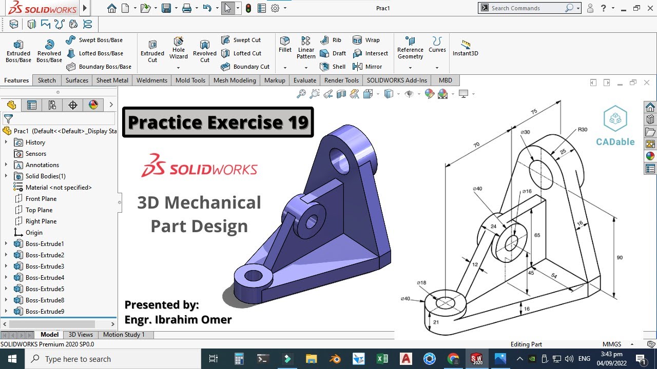Select the Boss-Extrude9 feature
The image size is (657, 369).
[x=45, y=312]
